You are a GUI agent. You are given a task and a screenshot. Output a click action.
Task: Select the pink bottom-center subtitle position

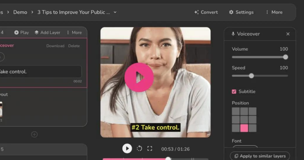pyautogui.click(x=244, y=128)
